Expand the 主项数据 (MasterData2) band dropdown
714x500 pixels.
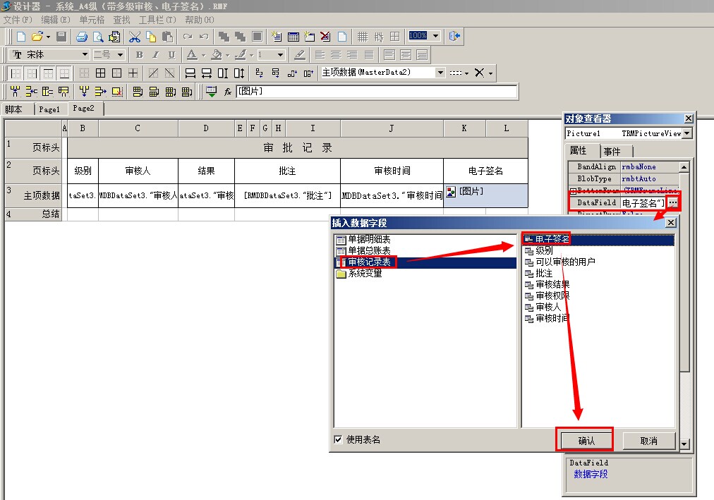[440, 73]
